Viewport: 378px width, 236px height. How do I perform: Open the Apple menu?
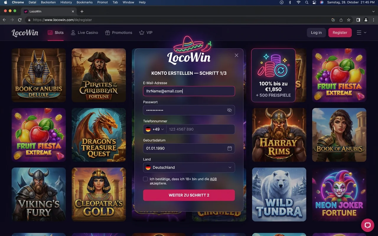(5, 2)
